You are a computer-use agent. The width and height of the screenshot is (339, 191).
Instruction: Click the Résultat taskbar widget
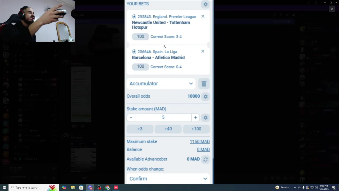(282, 188)
